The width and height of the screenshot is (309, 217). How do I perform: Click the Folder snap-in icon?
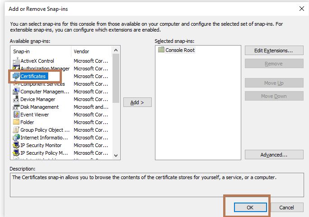point(16,122)
